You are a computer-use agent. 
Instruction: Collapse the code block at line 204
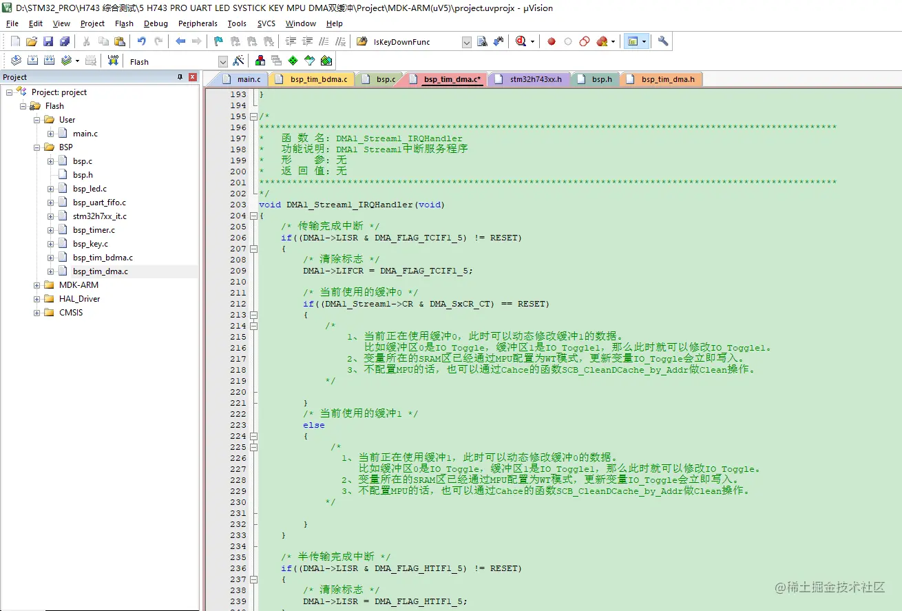coord(253,216)
